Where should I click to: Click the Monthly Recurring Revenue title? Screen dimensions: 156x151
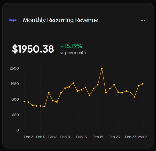coord(60,20)
